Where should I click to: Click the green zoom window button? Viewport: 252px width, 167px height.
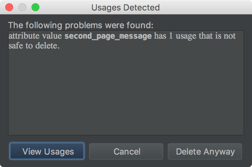click(x=35, y=7)
